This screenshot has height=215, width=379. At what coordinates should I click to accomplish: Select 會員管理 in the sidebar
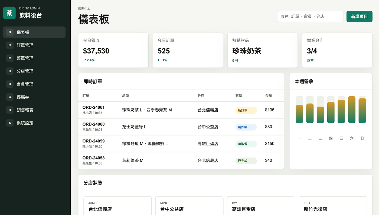(x=34, y=84)
